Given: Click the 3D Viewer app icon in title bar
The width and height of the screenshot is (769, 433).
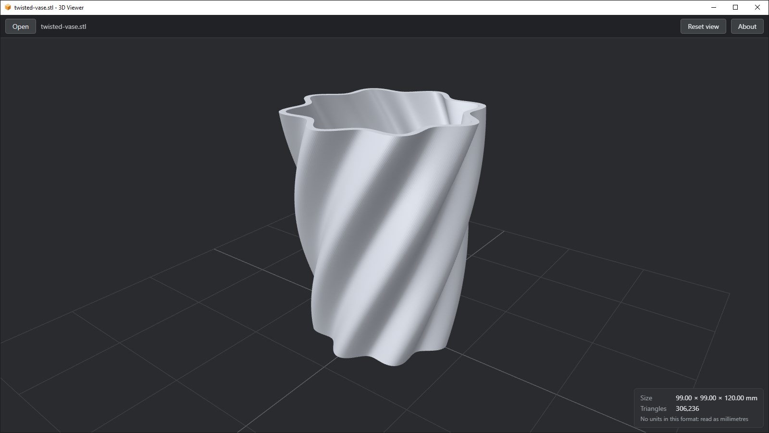Looking at the screenshot, I should pyautogui.click(x=8, y=7).
